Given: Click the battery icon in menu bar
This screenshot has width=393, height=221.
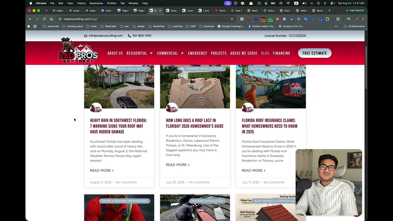Looking at the screenshot, I should (274, 3).
